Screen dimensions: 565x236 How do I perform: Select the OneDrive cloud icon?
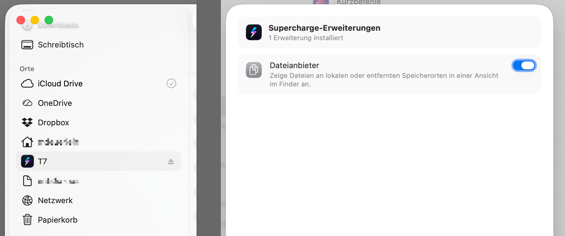click(27, 103)
